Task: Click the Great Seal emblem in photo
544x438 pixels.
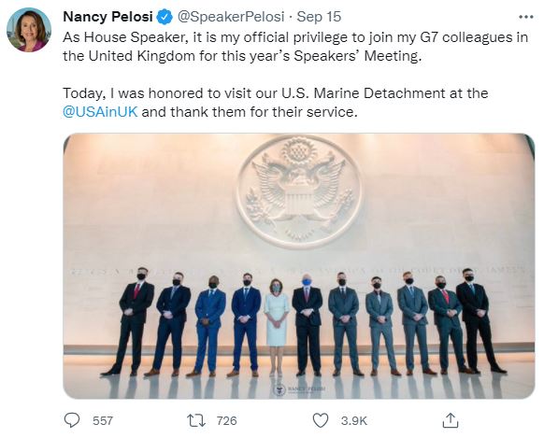Action: [x=299, y=191]
